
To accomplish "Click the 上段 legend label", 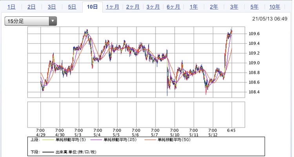I will click(35, 139).
